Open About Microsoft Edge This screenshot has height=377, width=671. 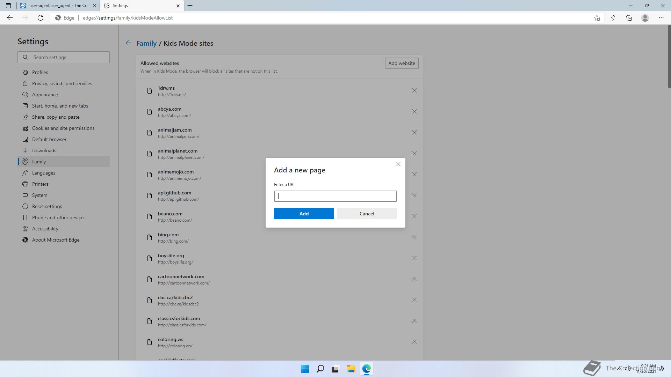tap(64, 240)
